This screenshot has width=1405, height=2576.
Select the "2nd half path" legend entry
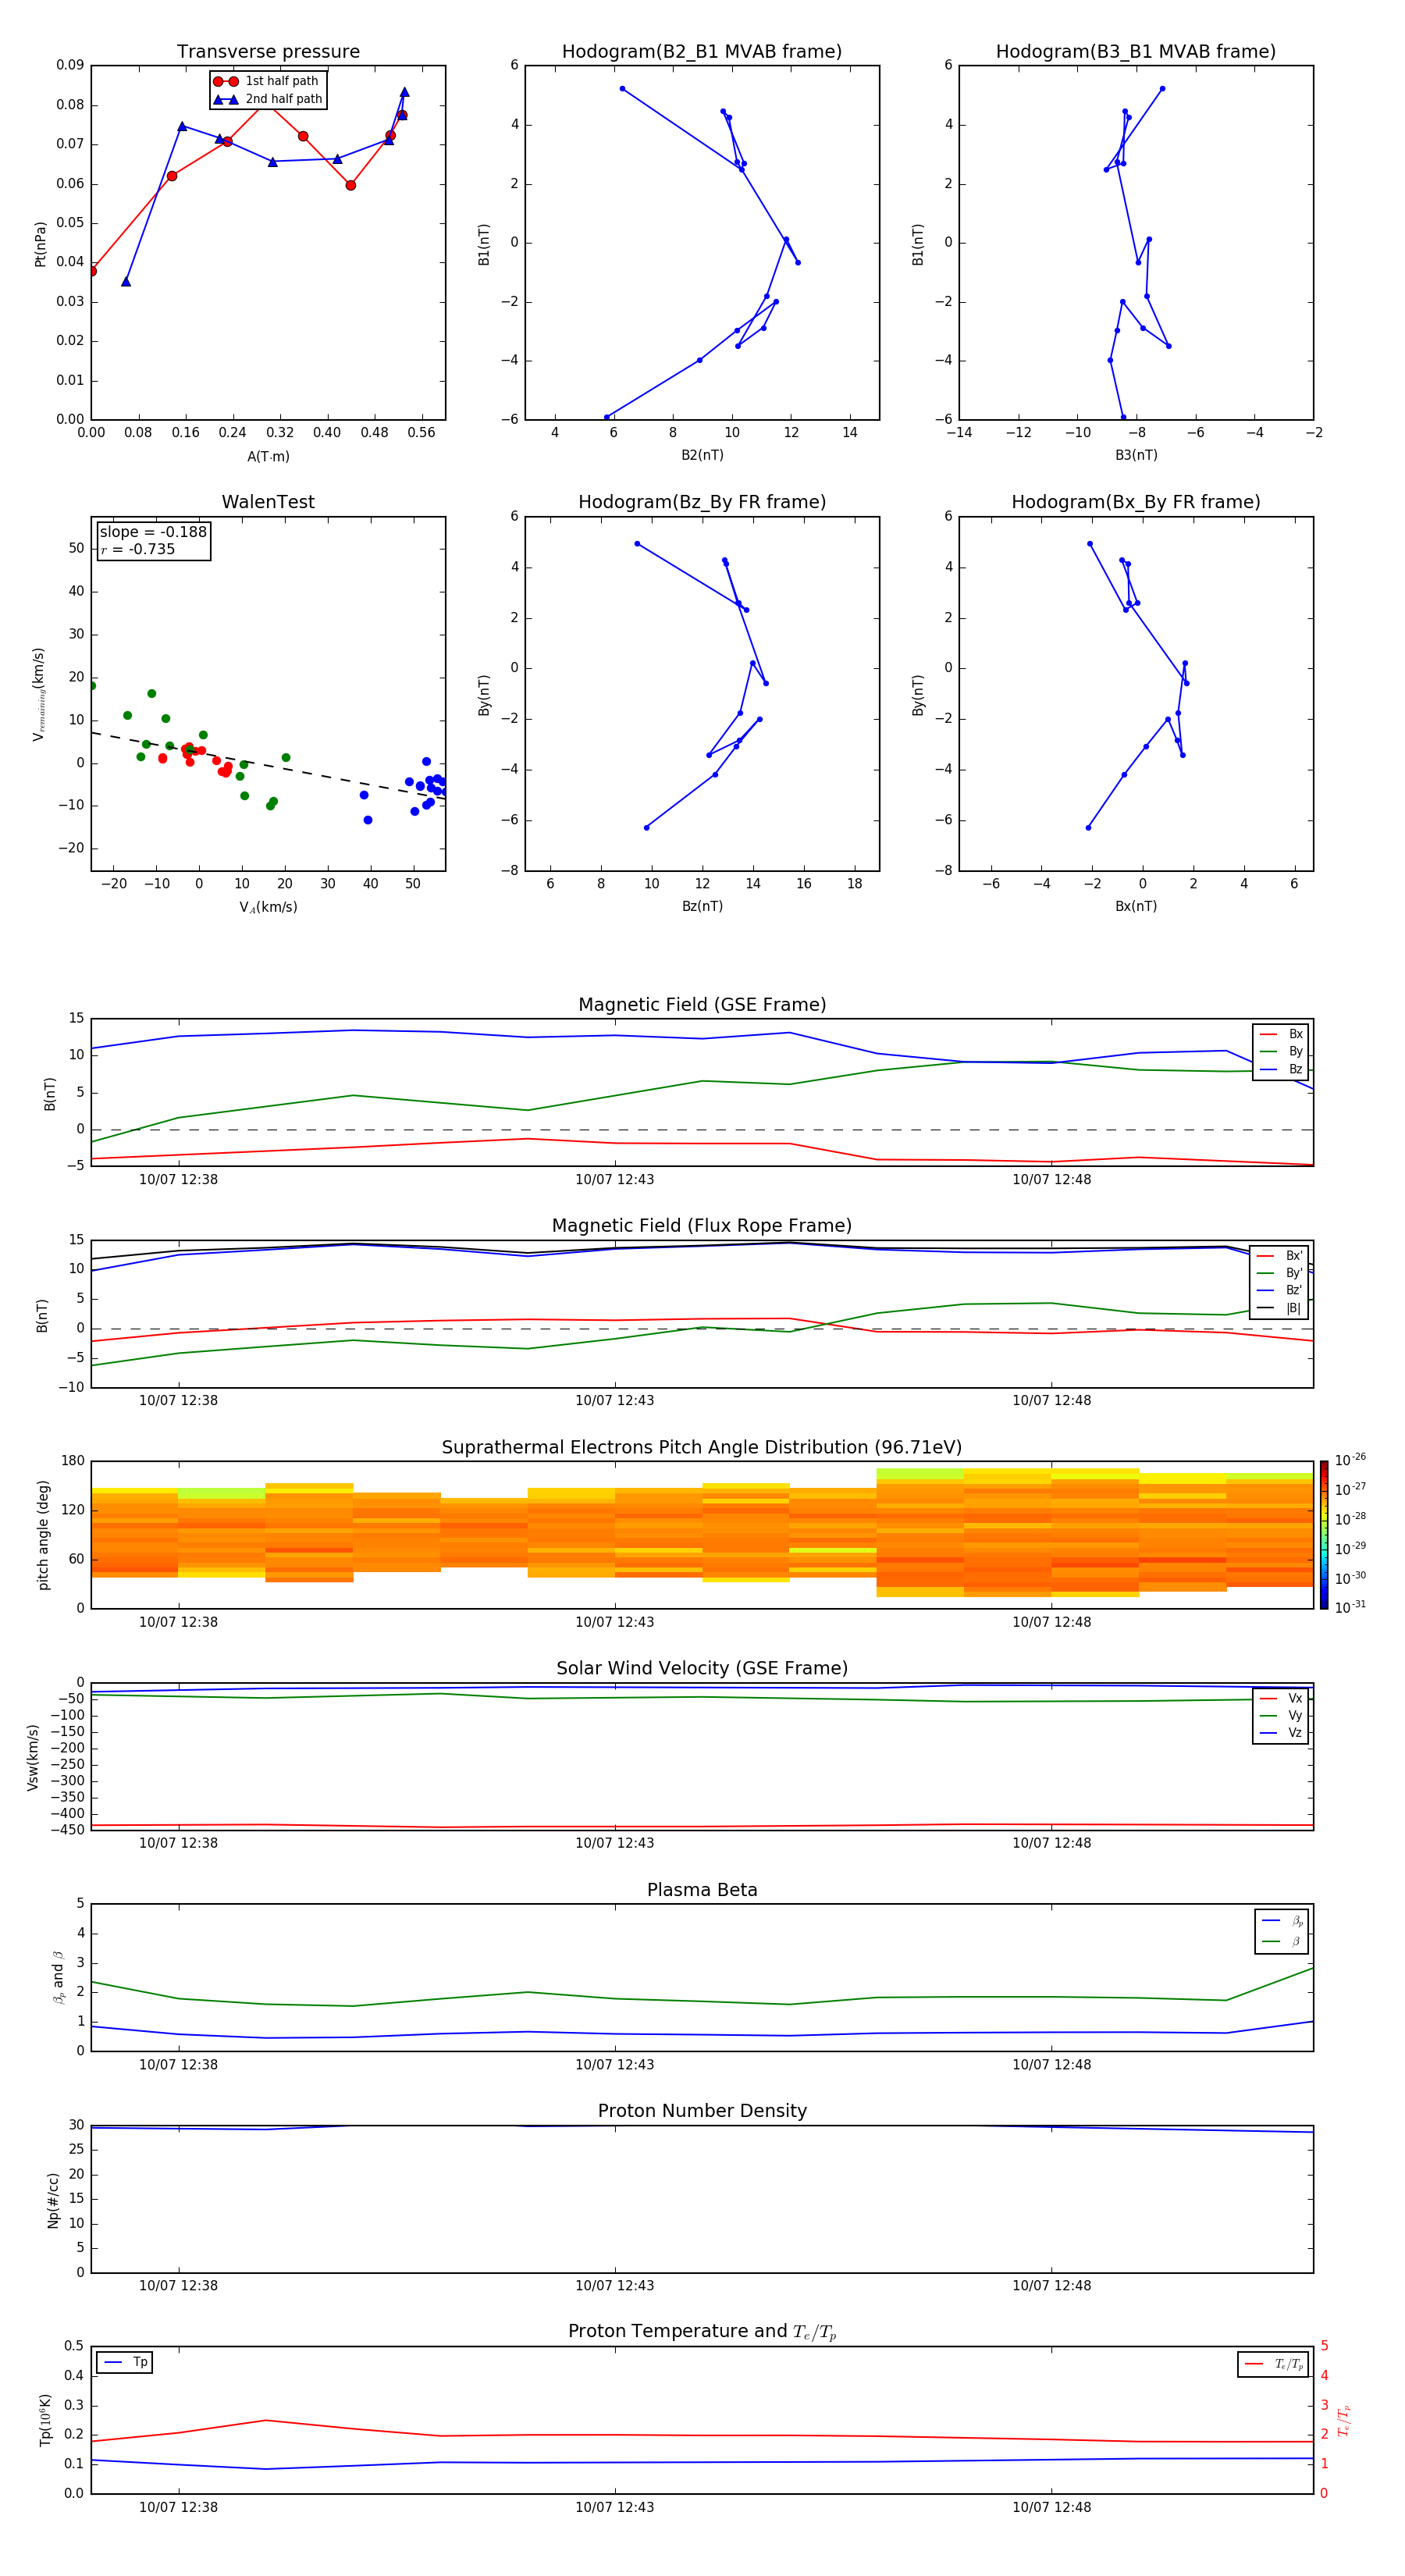click(x=268, y=99)
